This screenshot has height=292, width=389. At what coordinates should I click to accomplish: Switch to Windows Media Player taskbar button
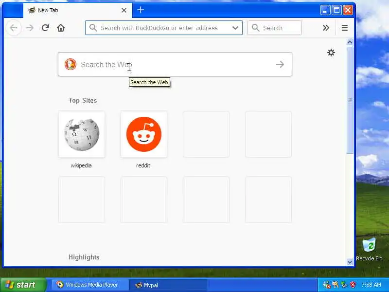tap(89, 285)
